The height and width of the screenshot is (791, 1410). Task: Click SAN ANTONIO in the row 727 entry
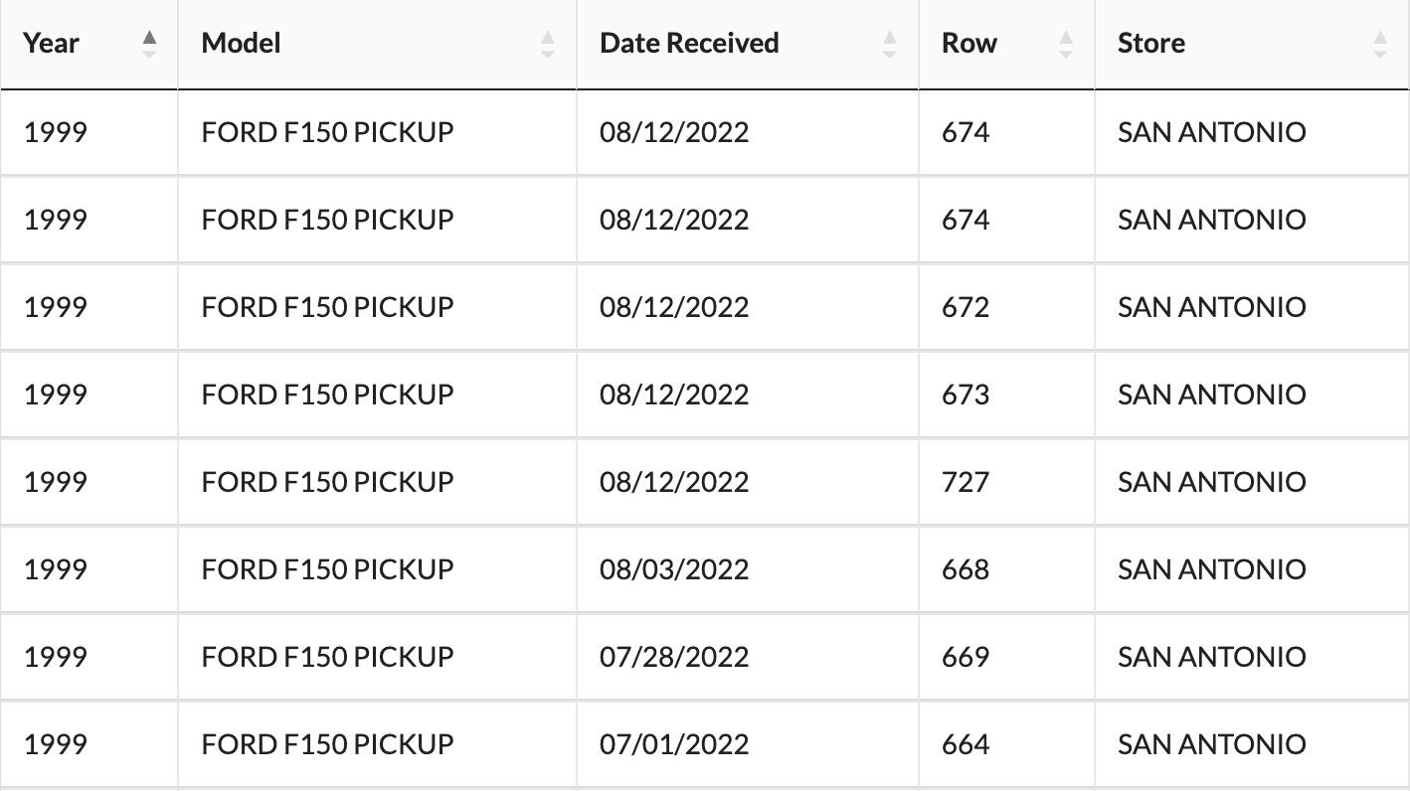(x=1211, y=482)
